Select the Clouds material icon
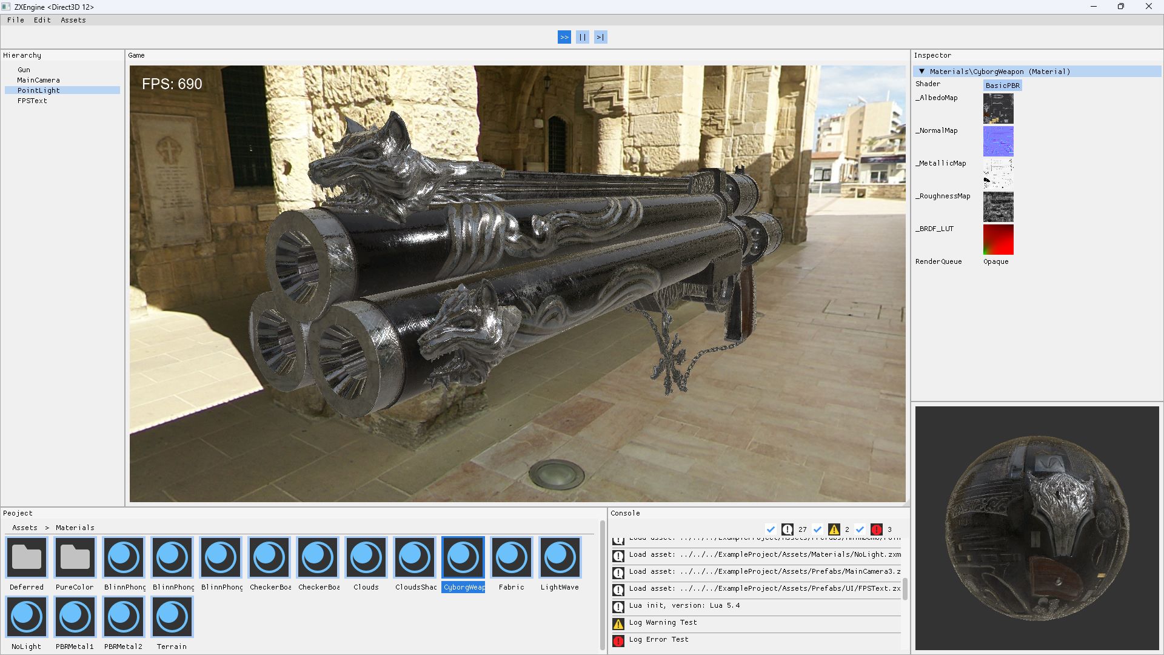The height and width of the screenshot is (655, 1164). 366,557
